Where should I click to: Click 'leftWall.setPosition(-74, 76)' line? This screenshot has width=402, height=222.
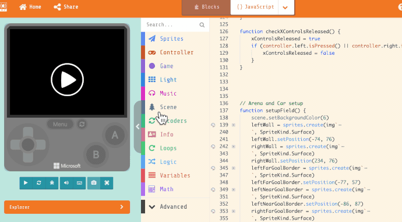[x=293, y=139]
